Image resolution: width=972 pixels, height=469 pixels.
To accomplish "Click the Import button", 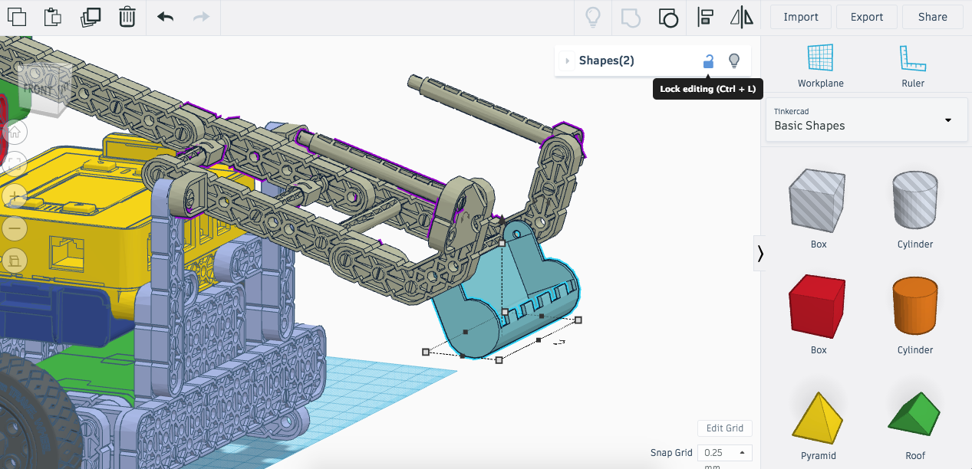I will pyautogui.click(x=800, y=16).
